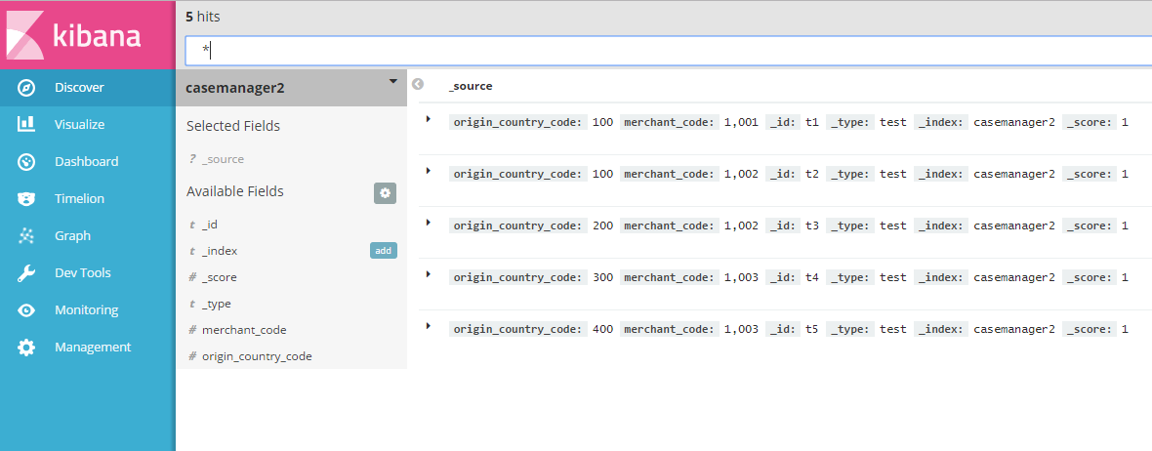Viewport: 1152px width, 451px height.
Task: Click origin_country_code value 200 in row t3
Action: point(602,225)
